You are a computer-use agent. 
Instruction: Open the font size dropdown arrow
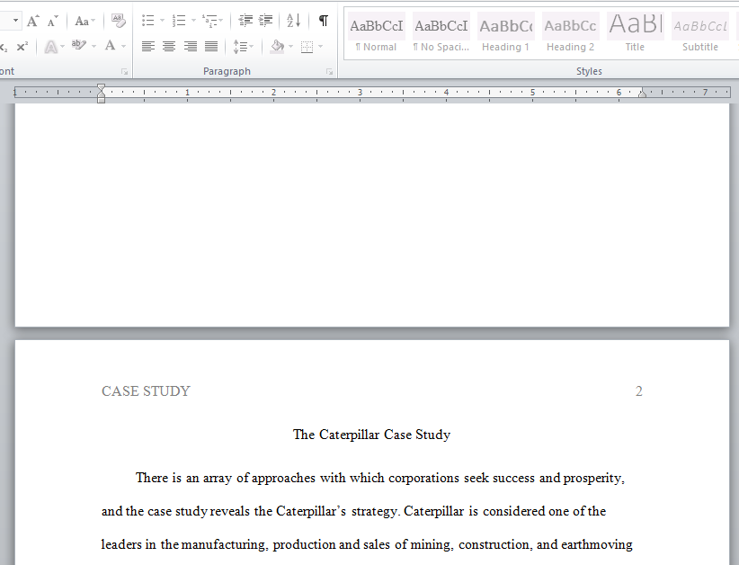pyautogui.click(x=15, y=21)
